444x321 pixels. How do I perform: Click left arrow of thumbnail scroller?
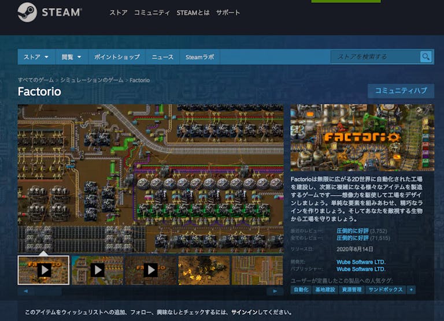[x=26, y=291]
